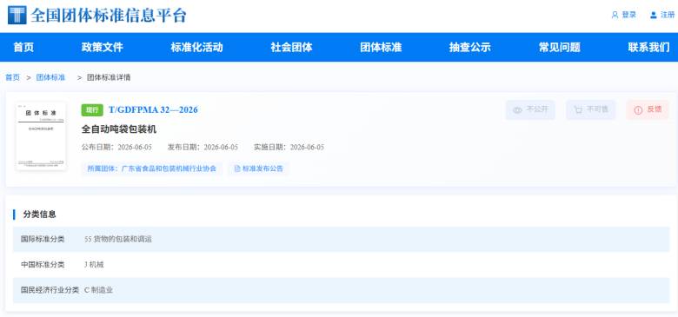This screenshot has height=317, width=678.
Task: Go to 标准化活动 in navigation bar
Action: (196, 47)
